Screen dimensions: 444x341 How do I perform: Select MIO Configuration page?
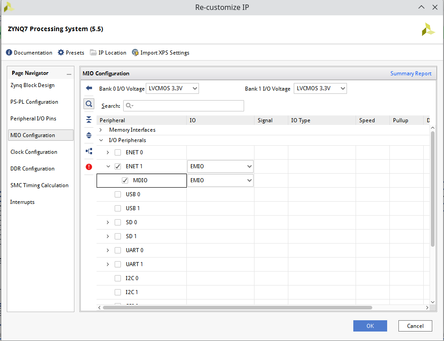click(41, 135)
